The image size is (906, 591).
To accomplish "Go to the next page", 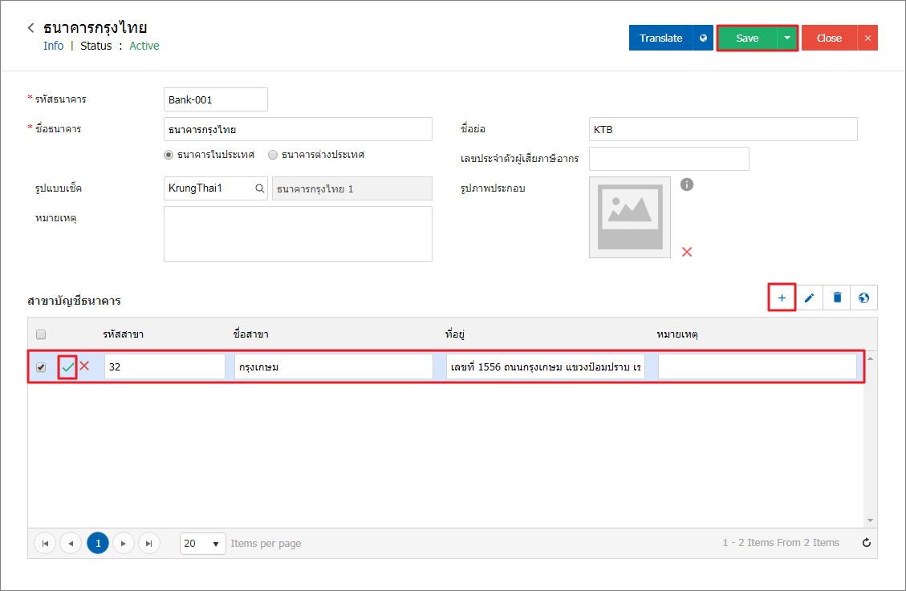I will click(x=124, y=543).
